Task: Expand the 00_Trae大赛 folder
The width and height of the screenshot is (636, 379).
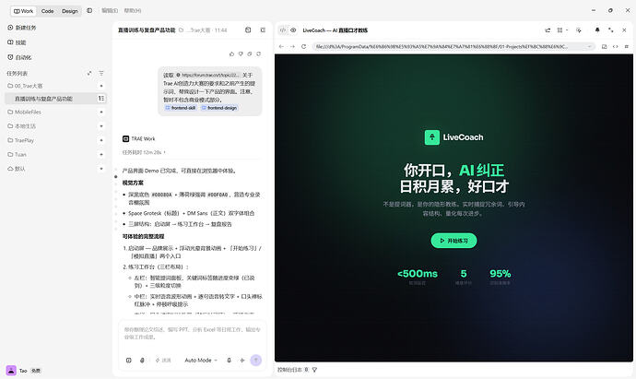Action: [x=25, y=86]
